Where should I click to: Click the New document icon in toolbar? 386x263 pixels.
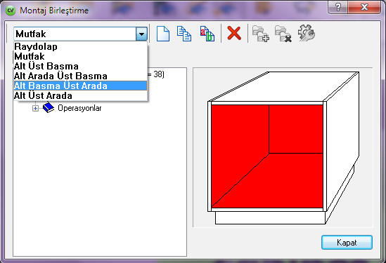163,34
